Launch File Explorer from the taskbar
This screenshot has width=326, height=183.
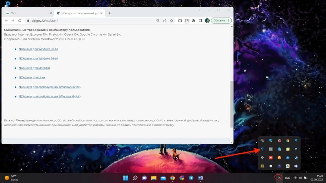point(154,178)
